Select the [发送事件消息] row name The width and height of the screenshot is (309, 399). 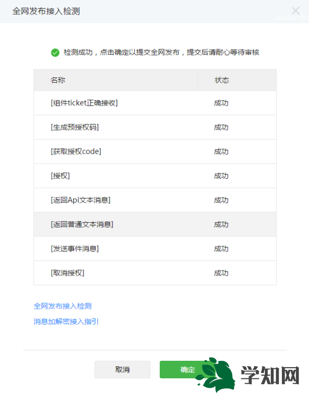pyautogui.click(x=75, y=249)
